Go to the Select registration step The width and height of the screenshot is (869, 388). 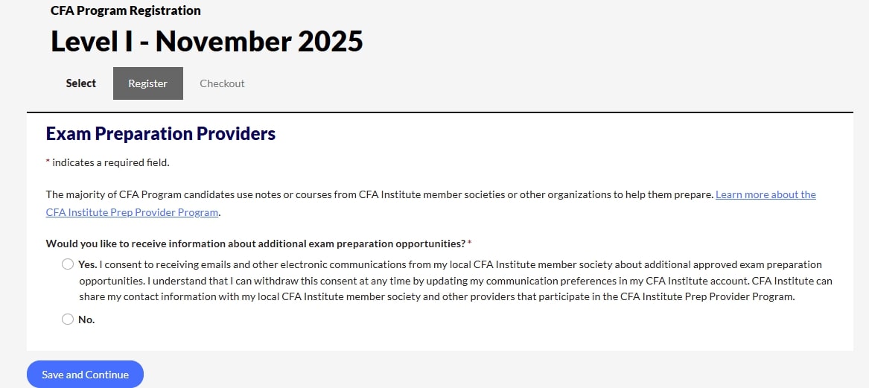pos(81,83)
